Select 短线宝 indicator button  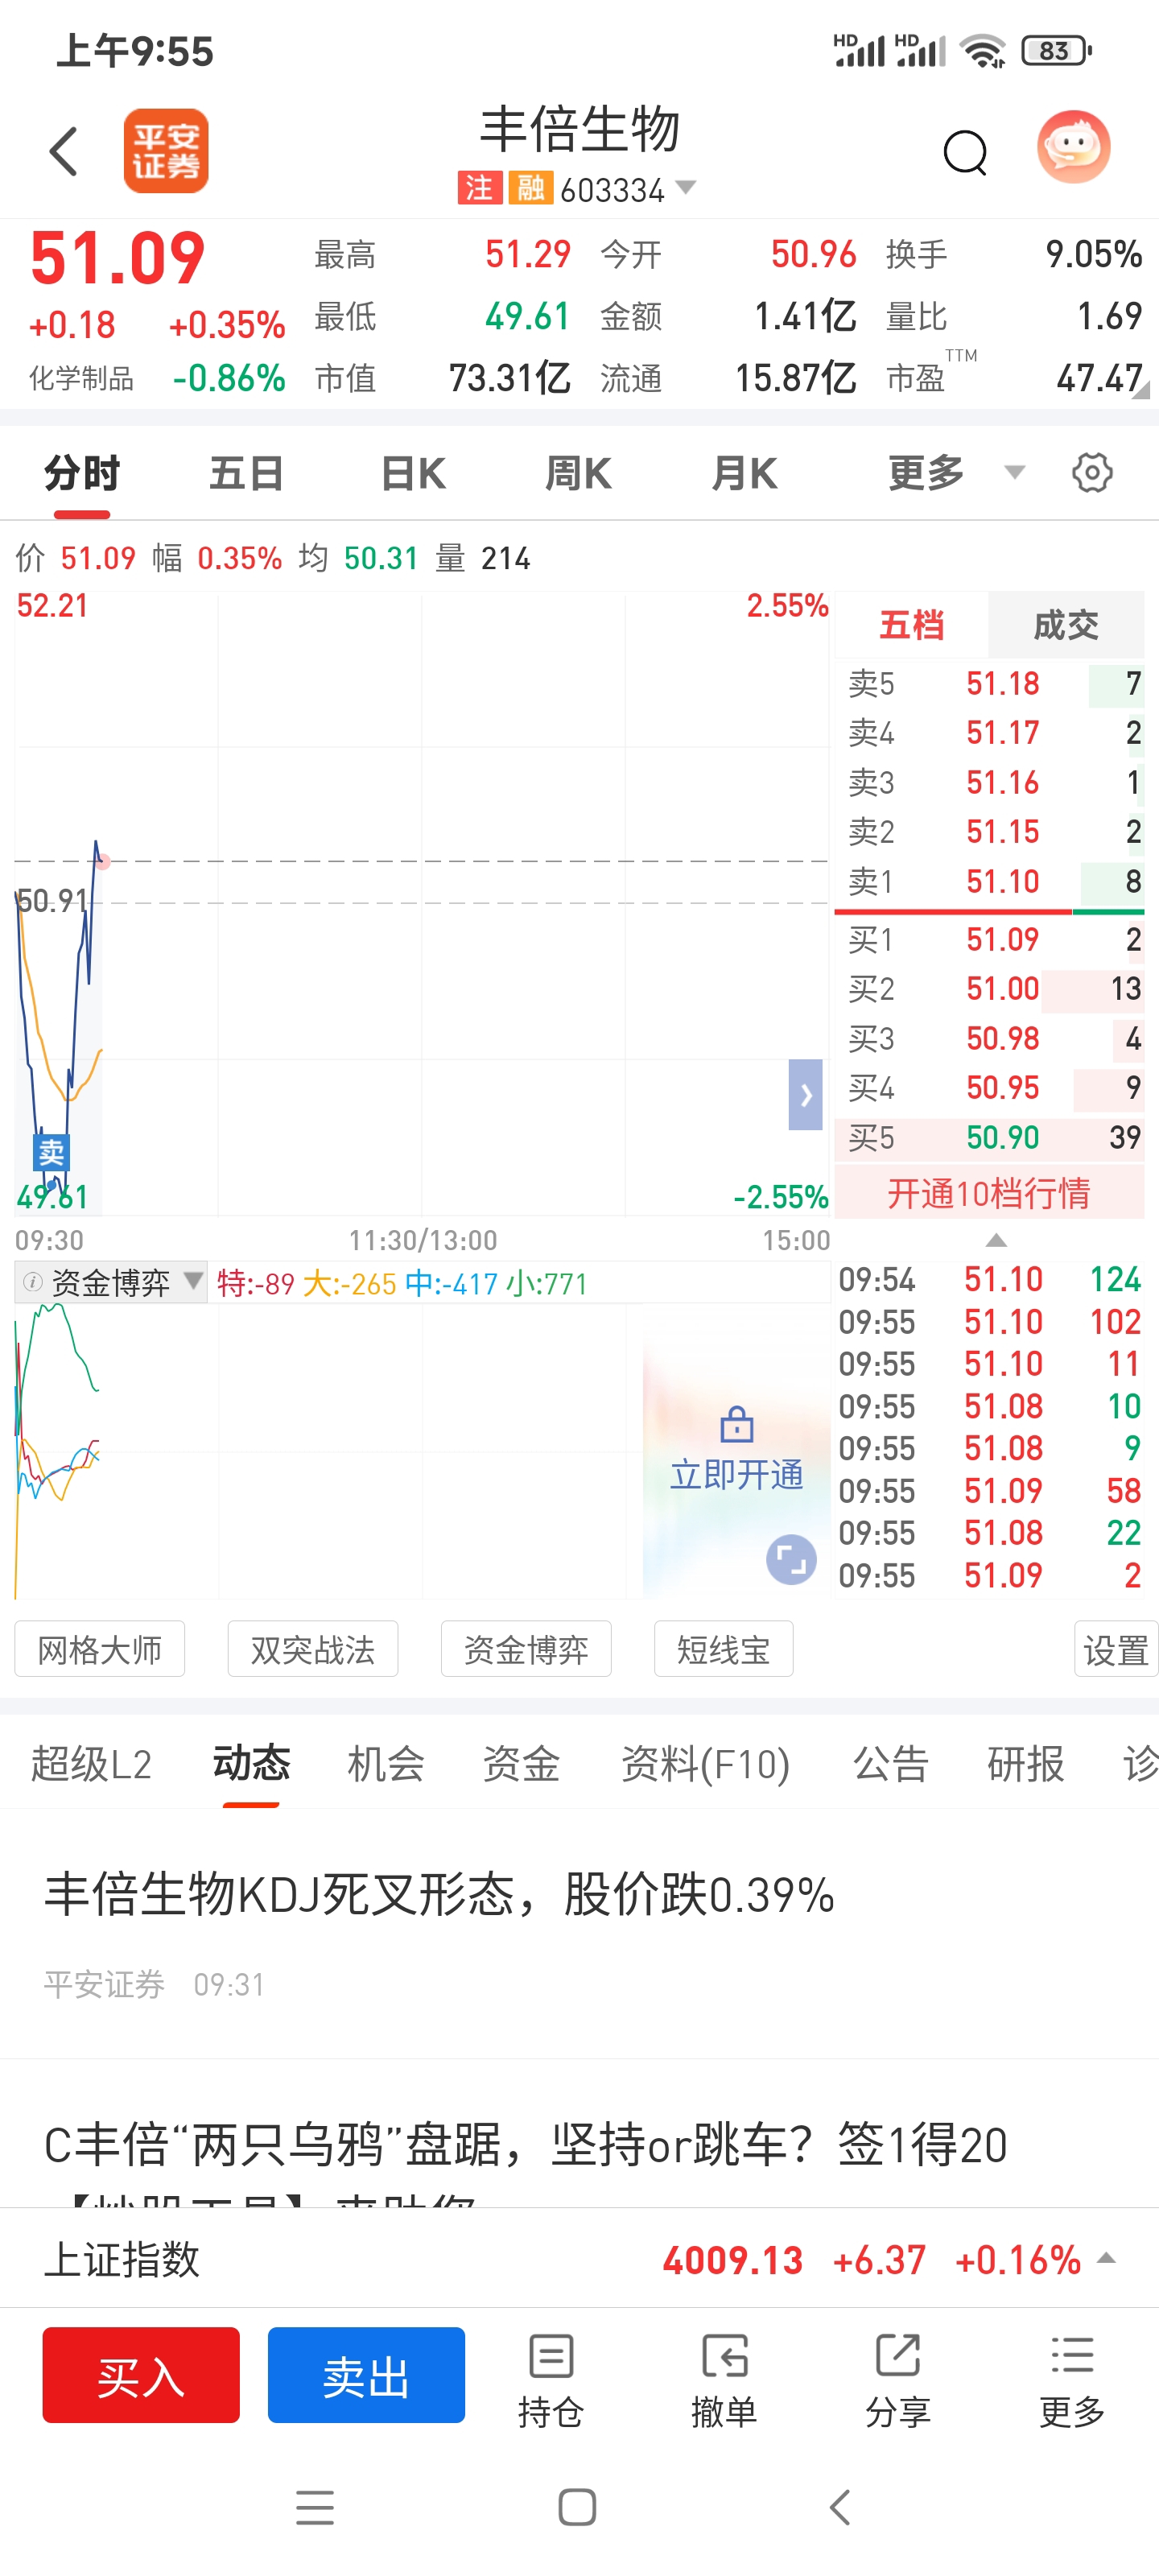coord(723,1649)
